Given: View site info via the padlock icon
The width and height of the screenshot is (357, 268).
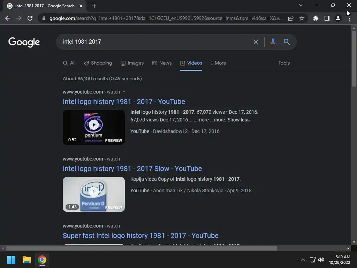Looking at the screenshot, I should coord(44,18).
